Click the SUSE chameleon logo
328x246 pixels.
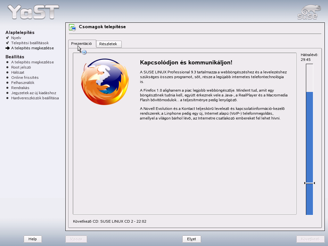pos(308,12)
